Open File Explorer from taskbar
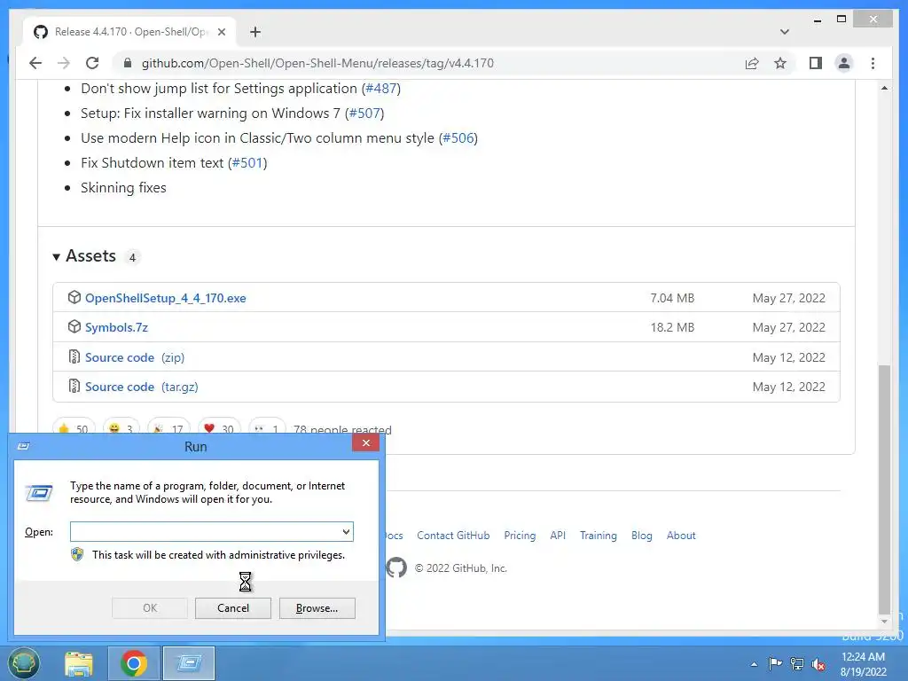 [79, 663]
